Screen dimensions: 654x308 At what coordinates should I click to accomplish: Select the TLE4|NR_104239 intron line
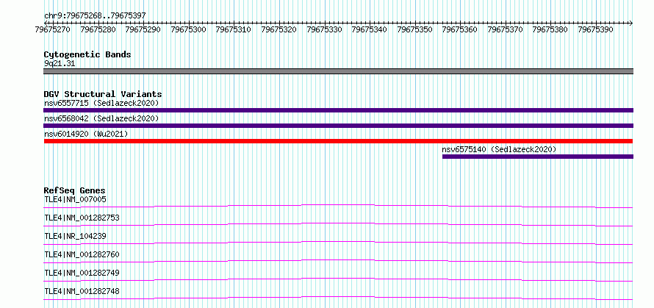(x=338, y=243)
